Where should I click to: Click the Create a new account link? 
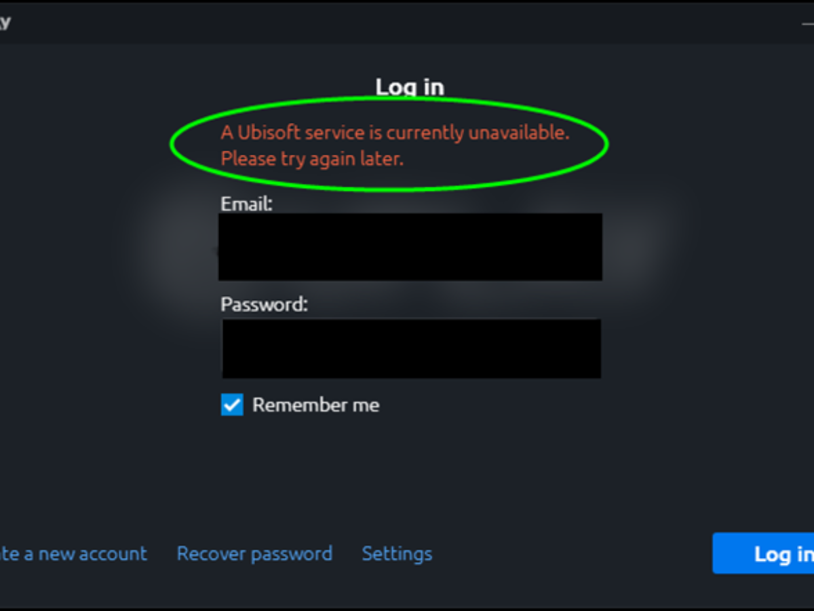tap(73, 554)
